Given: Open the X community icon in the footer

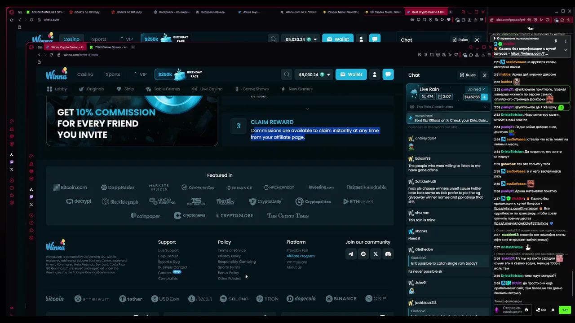Looking at the screenshot, I should [376, 254].
